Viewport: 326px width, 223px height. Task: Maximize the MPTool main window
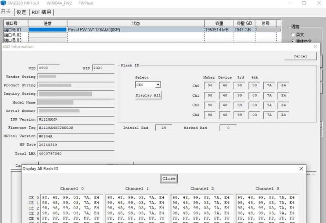point(304,3)
